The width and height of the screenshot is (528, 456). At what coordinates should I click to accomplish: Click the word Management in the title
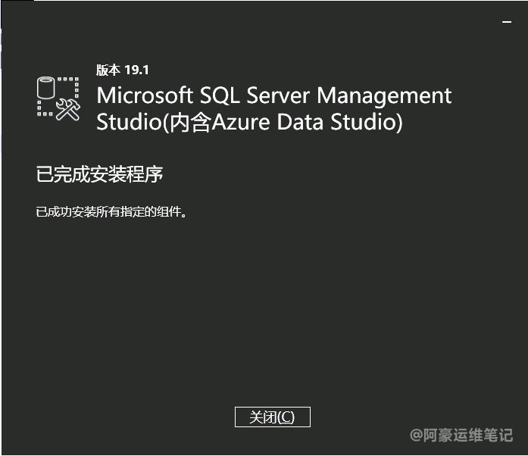pos(384,96)
